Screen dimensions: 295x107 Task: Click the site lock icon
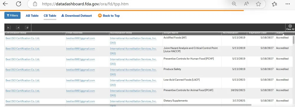(x=35, y=4)
